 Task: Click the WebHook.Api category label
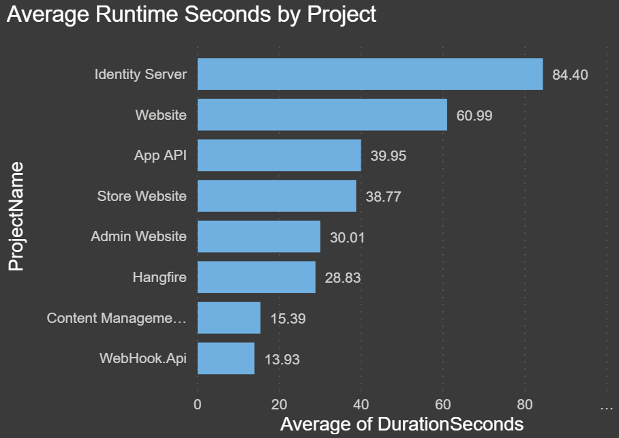pos(142,358)
